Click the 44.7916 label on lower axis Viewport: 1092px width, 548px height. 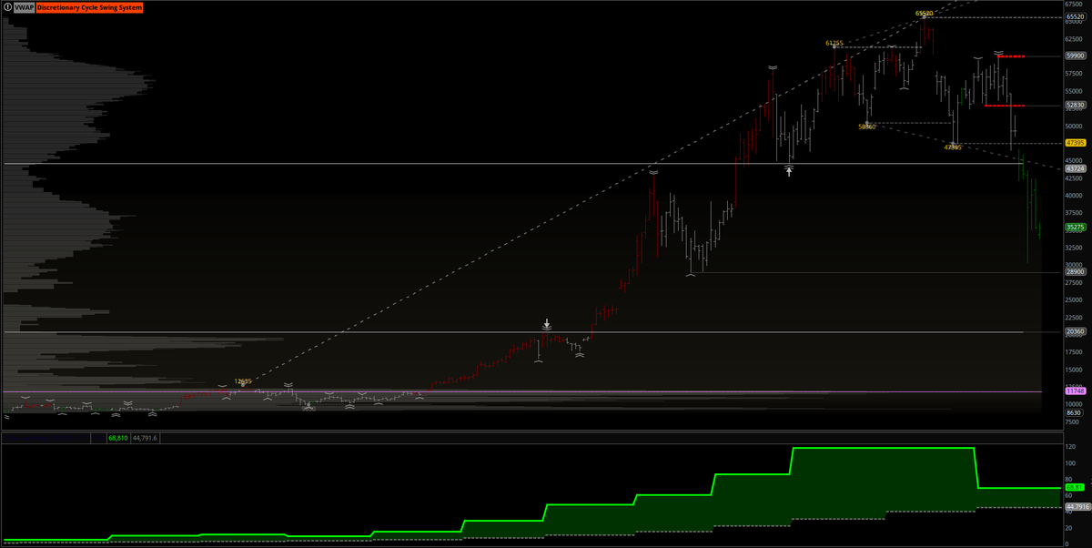tap(1076, 507)
